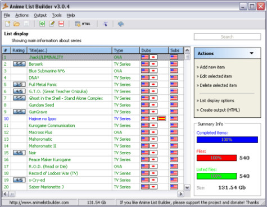Click the Search input field
Image resolution: width=267 pixels, height=207 pixels.
pos(227,37)
